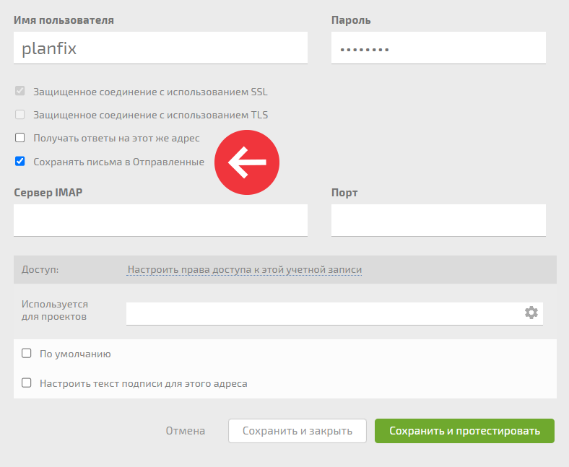
Task: Toggle TLS secure connection checkbox
Action: 20,115
